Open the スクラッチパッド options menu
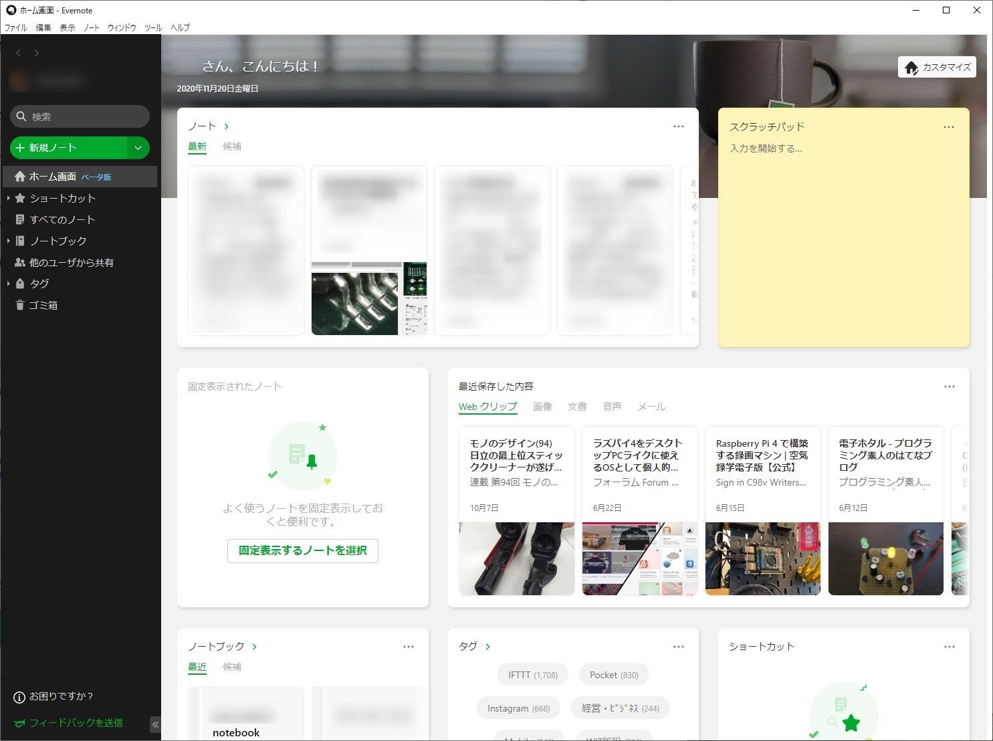 949,127
